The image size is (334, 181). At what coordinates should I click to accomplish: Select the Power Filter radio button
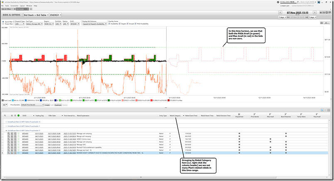(4, 24)
